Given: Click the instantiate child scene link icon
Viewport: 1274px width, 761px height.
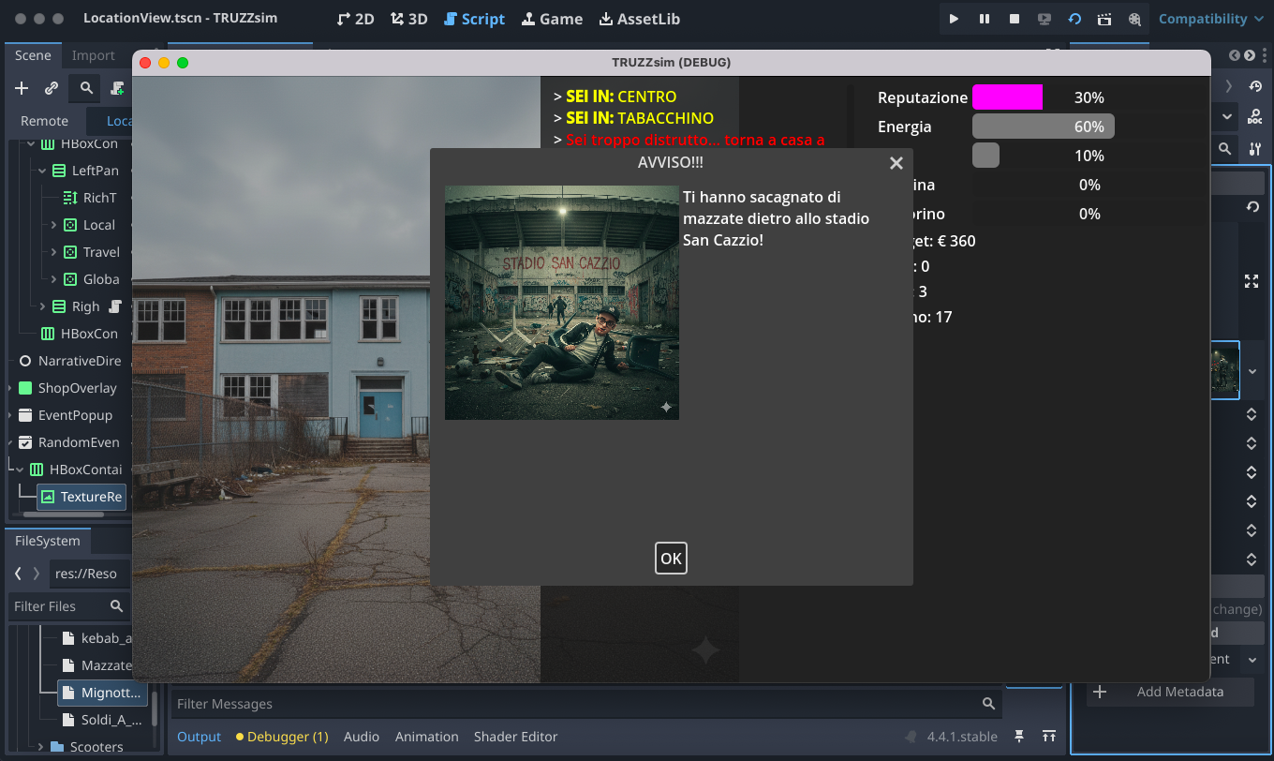Looking at the screenshot, I should tap(52, 88).
